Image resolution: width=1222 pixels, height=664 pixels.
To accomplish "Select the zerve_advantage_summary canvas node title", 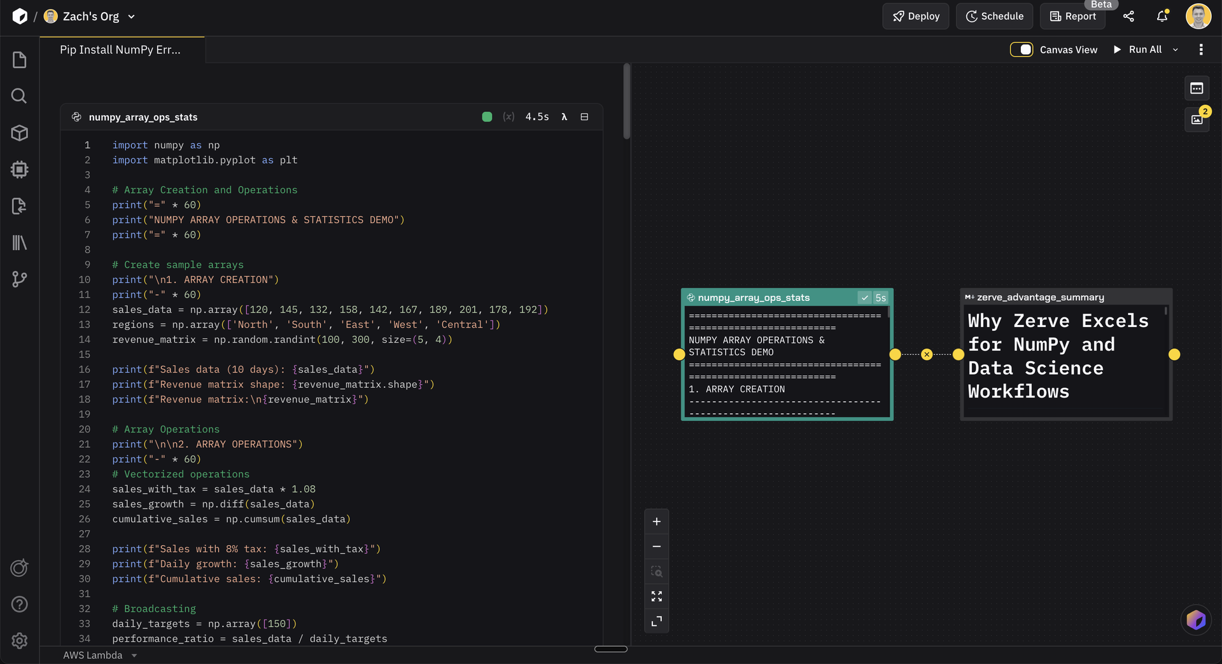I will pos(1041,297).
